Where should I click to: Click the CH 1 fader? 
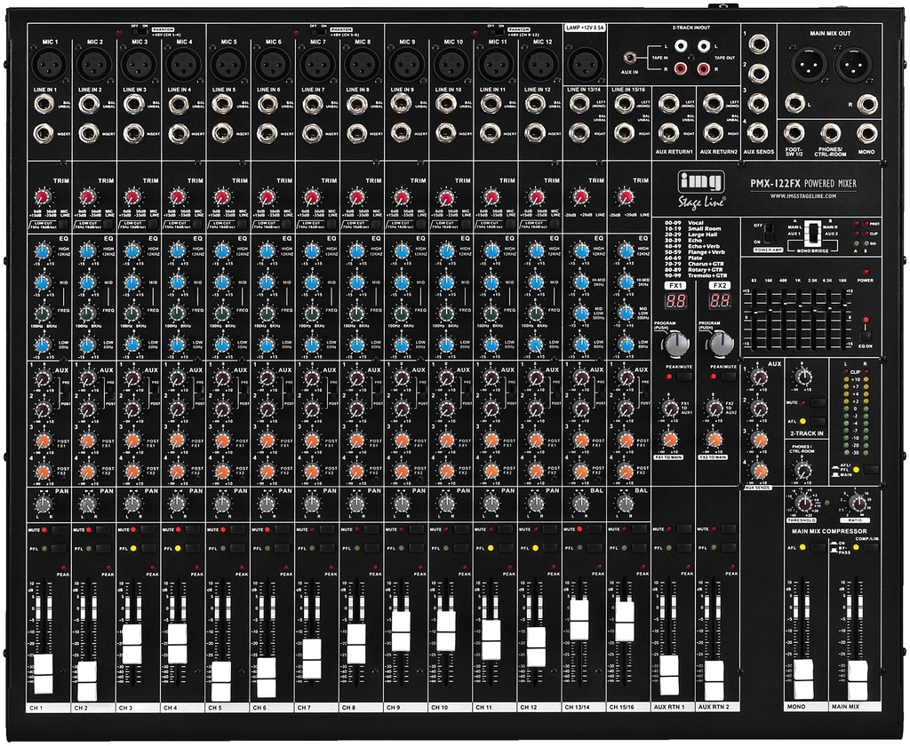44,673
